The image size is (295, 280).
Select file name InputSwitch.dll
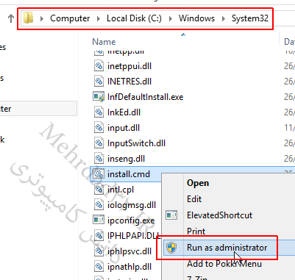coord(136,143)
